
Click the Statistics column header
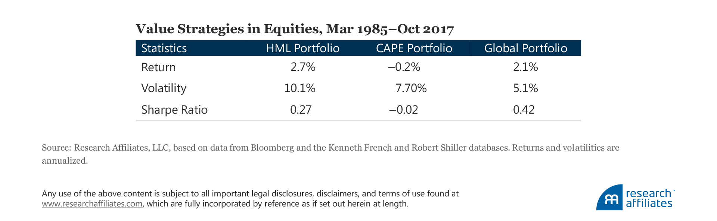click(x=164, y=48)
